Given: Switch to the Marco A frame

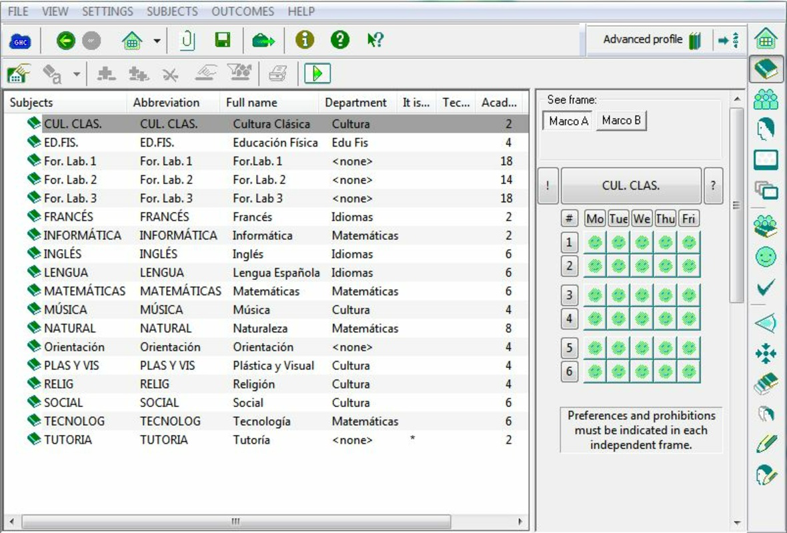Looking at the screenshot, I should [568, 121].
